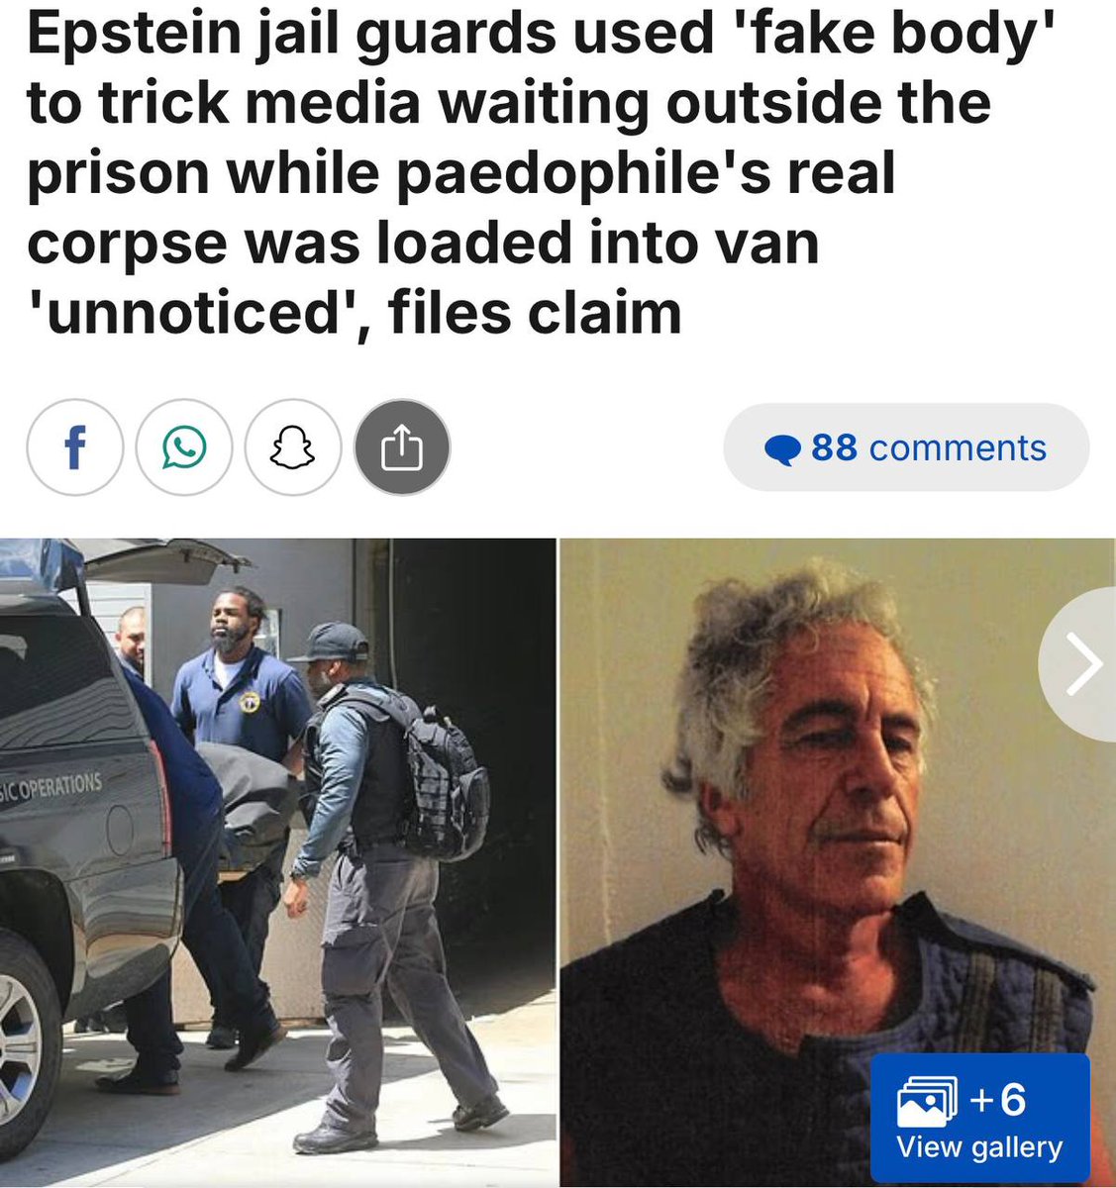Open the dark share options icon
The width and height of the screenshot is (1116, 1188).
tap(402, 447)
